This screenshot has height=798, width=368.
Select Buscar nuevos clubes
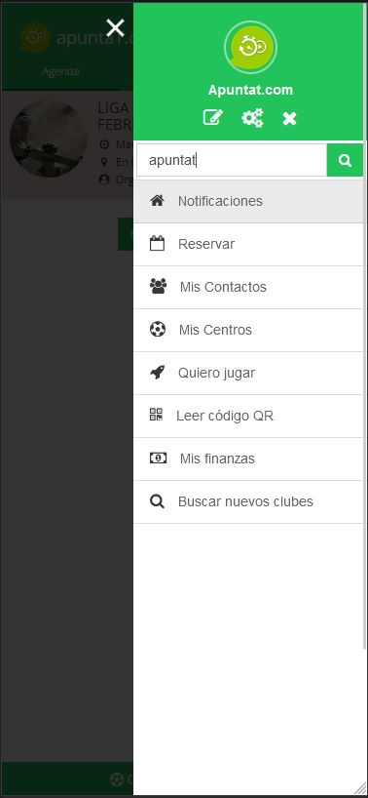(x=248, y=501)
